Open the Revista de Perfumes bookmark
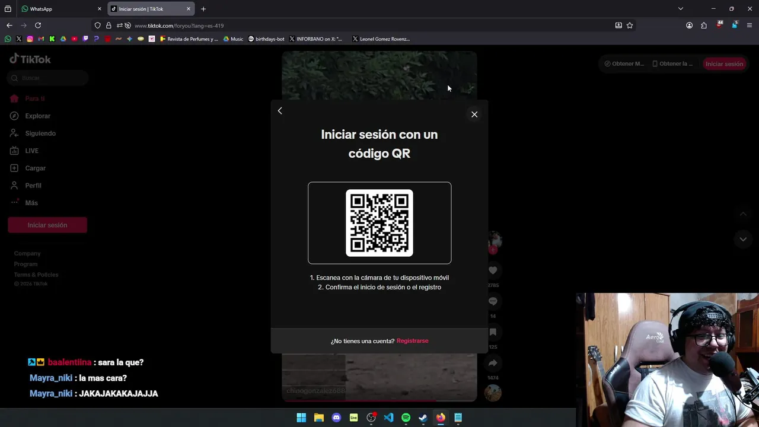This screenshot has height=427, width=759. pyautogui.click(x=189, y=39)
